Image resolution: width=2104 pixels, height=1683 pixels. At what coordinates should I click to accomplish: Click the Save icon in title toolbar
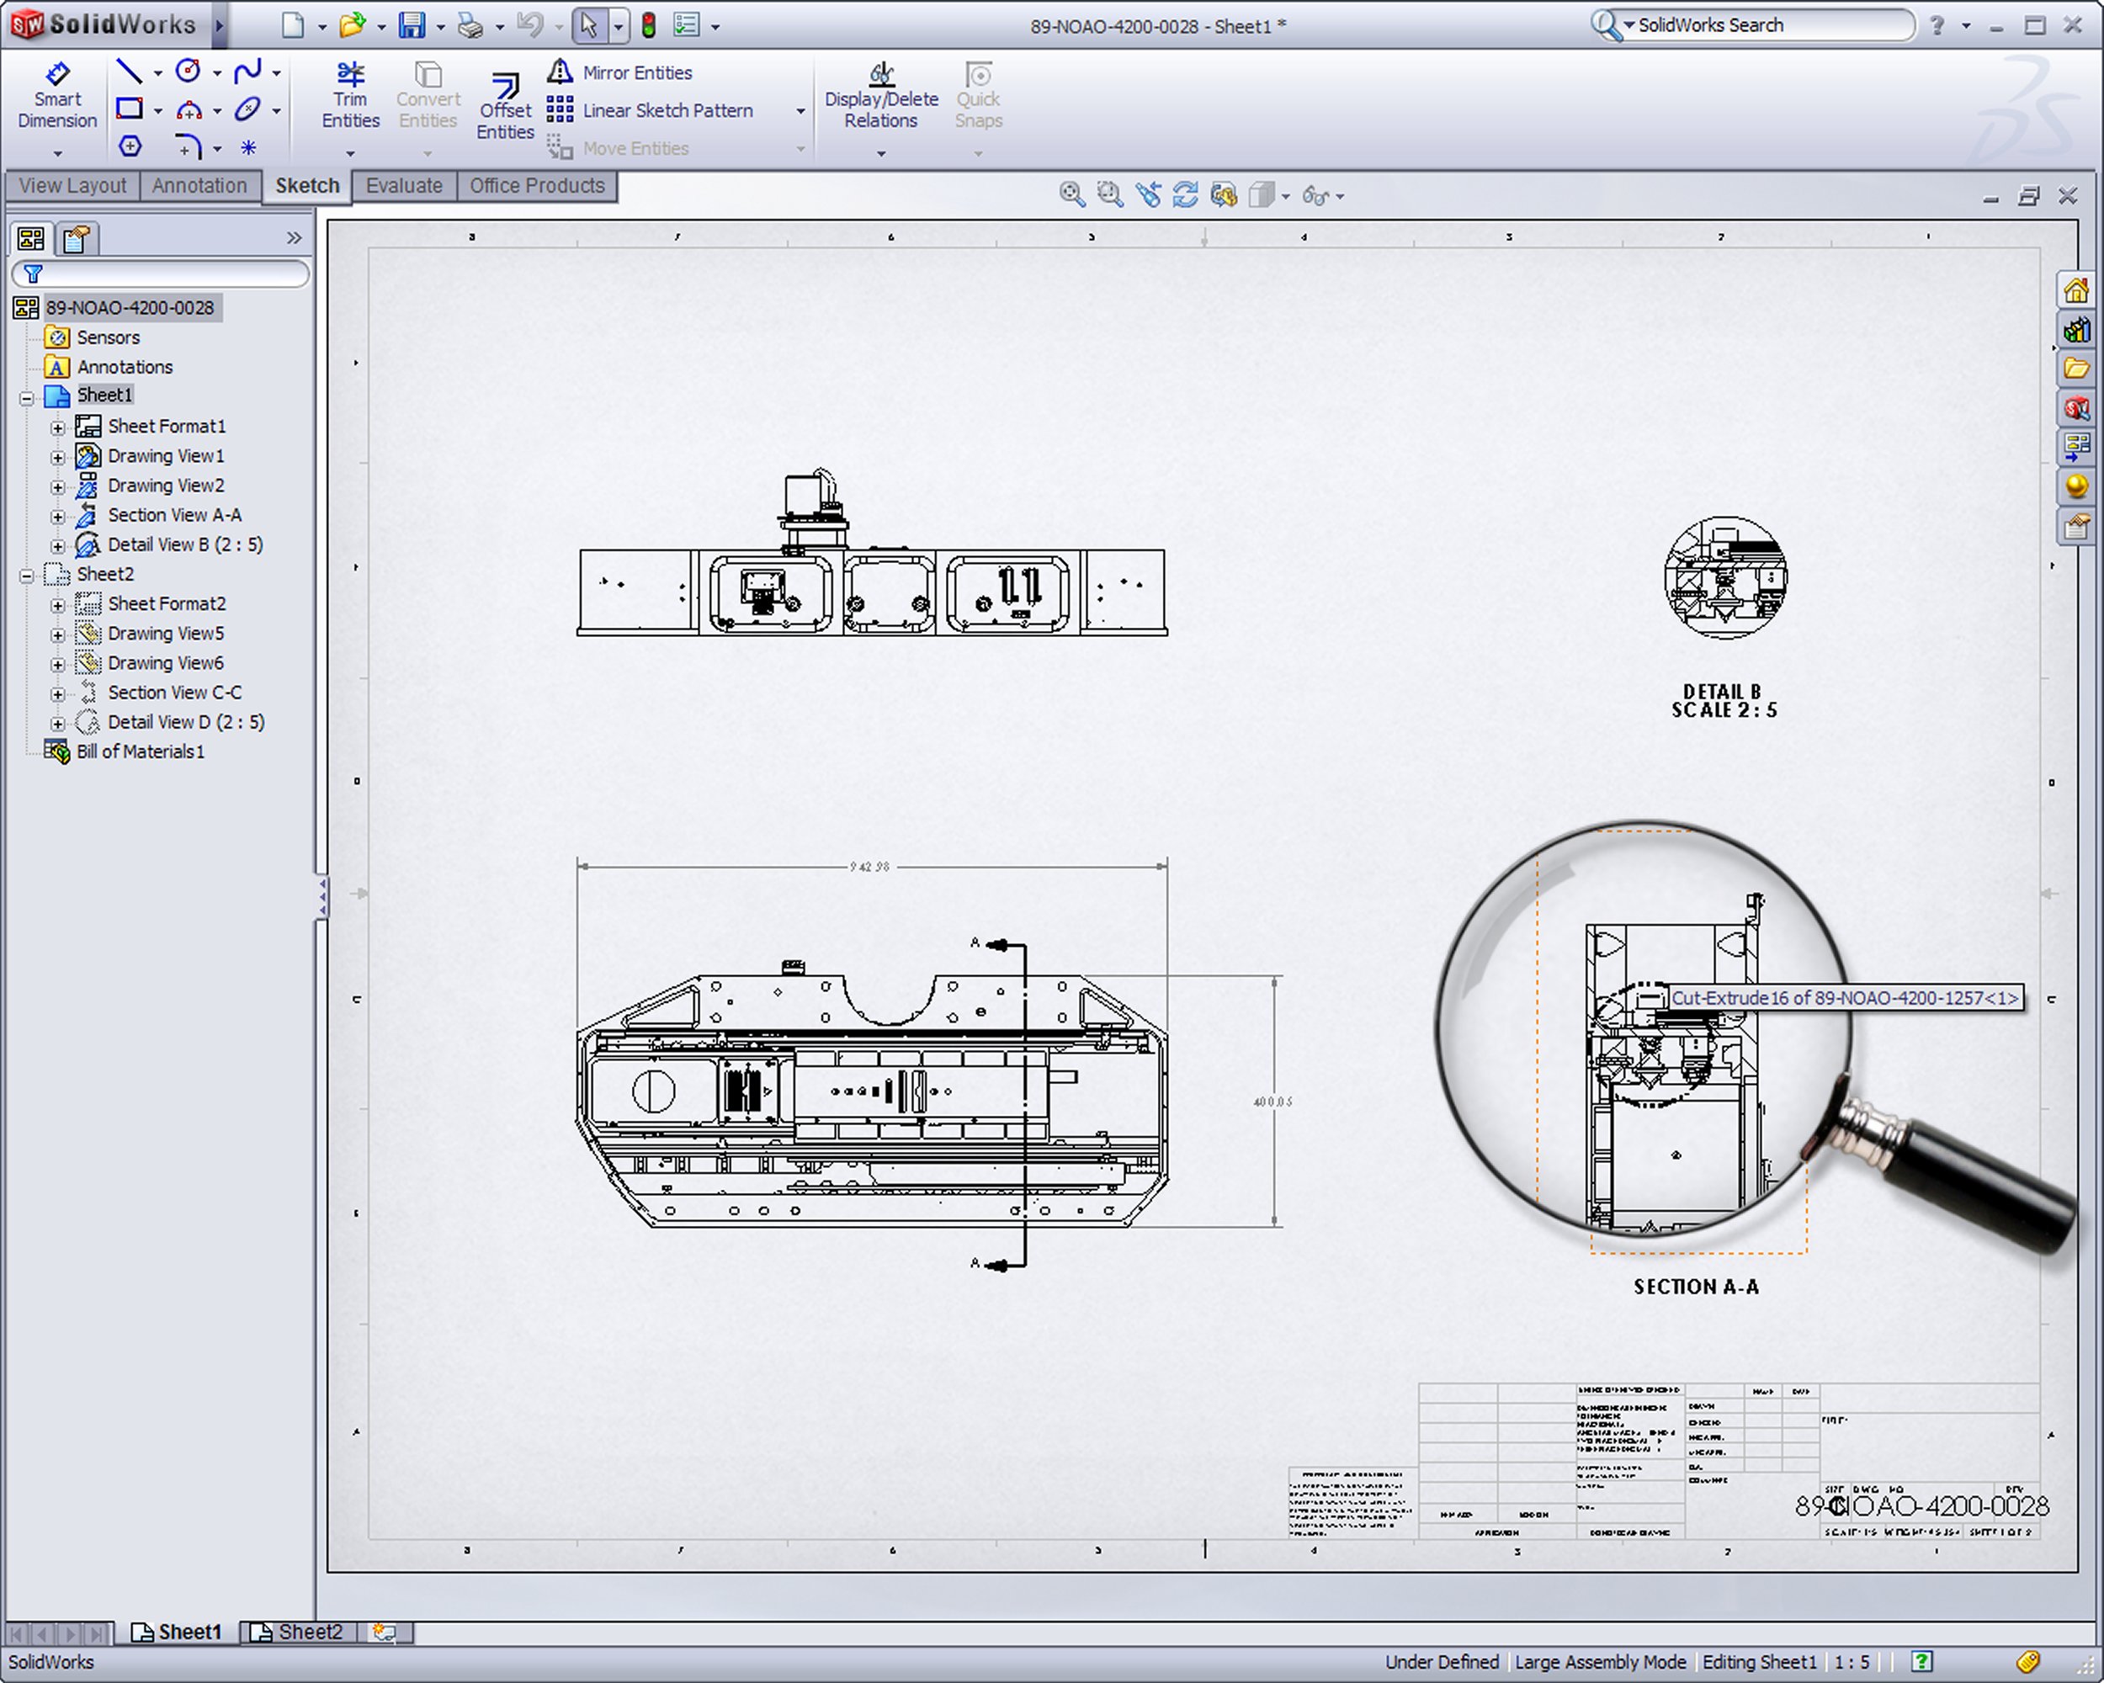click(412, 25)
